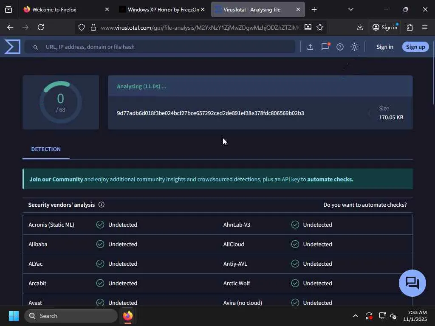Switch to Windows XP Horror tab
The image size is (435, 326).
click(162, 9)
